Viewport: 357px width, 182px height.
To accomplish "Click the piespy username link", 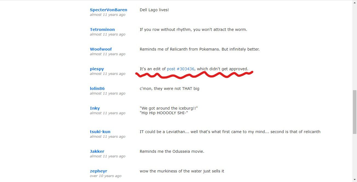I will [97, 69].
